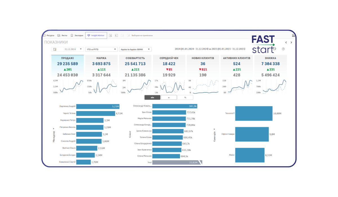The width and height of the screenshot is (338, 197).
Task: Click the help question mark icon
Action: coord(283,49)
